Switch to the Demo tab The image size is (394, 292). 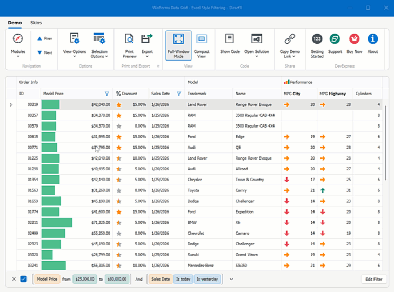(15, 23)
